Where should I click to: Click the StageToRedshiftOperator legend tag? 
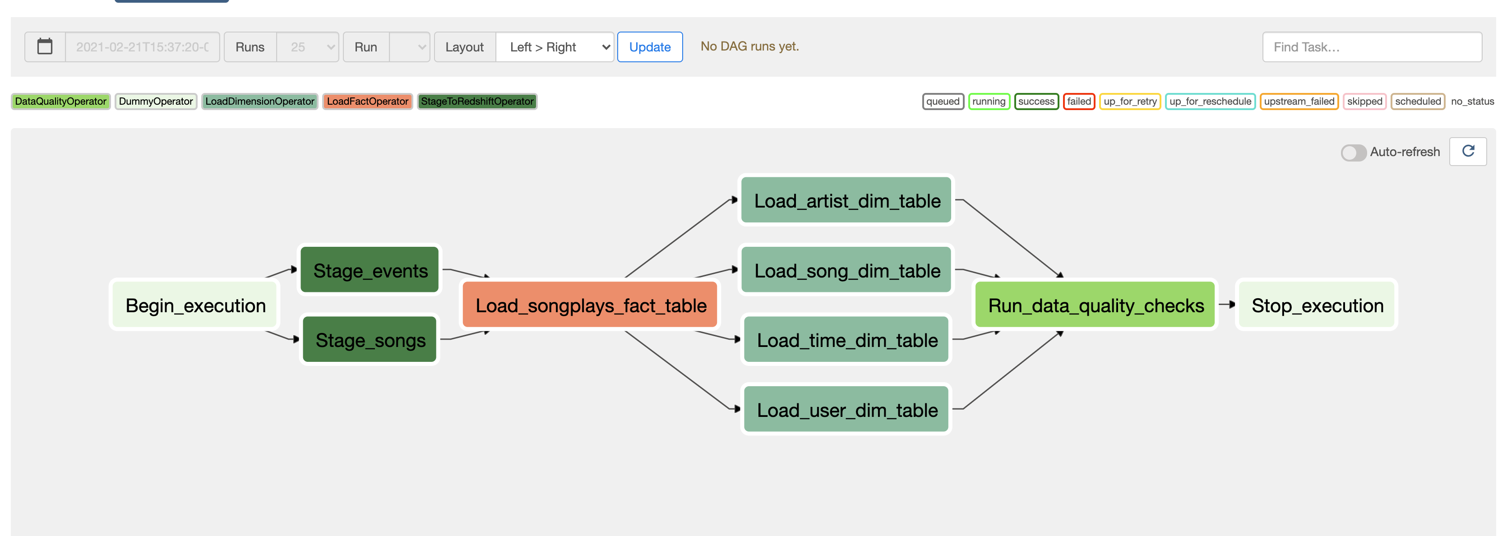[x=477, y=101]
